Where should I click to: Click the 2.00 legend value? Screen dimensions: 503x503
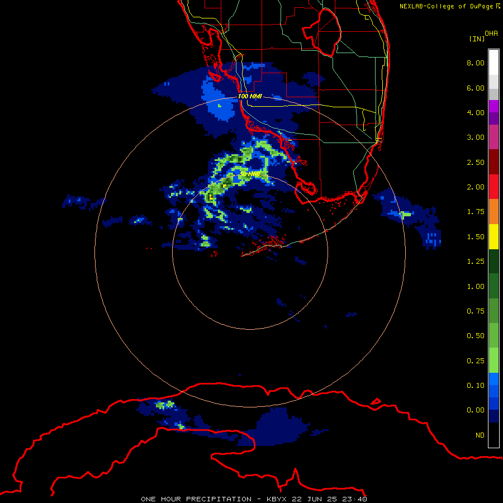(476, 187)
